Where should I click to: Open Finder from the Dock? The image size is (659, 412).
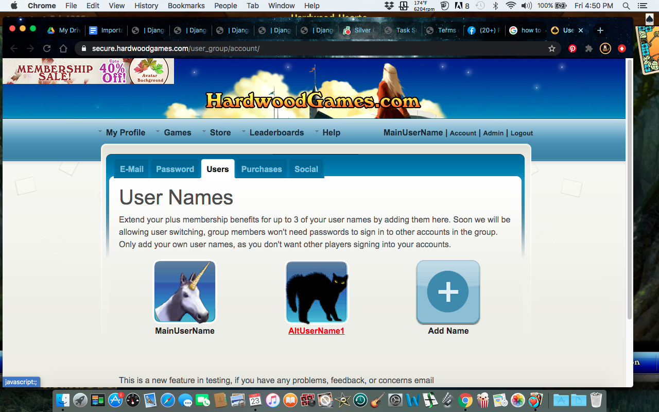pyautogui.click(x=63, y=400)
